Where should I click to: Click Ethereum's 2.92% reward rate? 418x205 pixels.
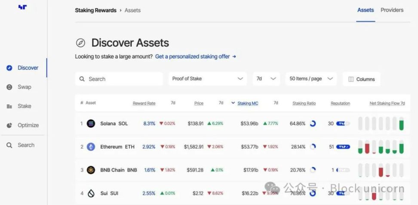[149, 147]
